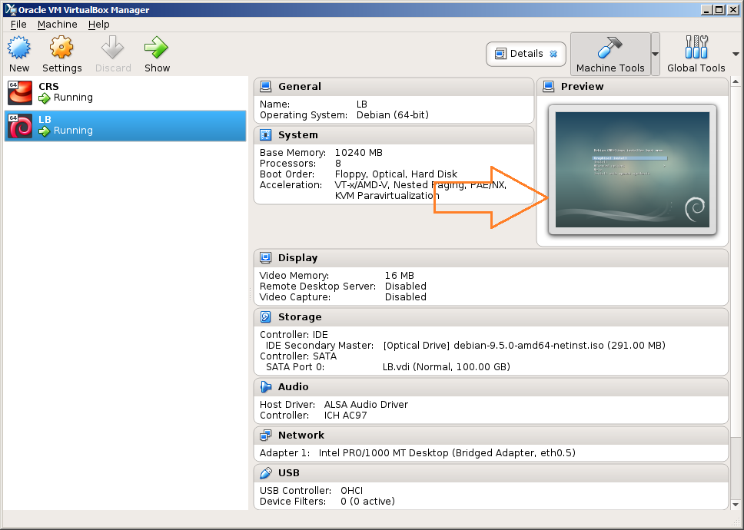Click the Network section icon
Viewport: 744px width, 530px height.
(266, 435)
